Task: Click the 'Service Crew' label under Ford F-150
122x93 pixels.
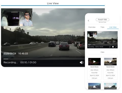Action: [102, 22]
